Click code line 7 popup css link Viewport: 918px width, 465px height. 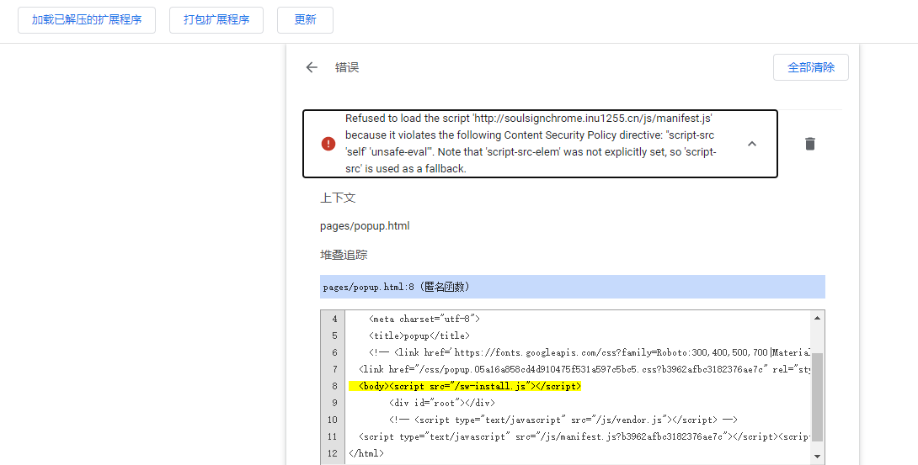tap(584, 369)
